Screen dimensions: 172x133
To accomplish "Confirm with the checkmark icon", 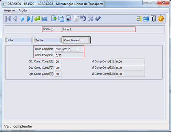I will pyautogui.click(x=98, y=18).
